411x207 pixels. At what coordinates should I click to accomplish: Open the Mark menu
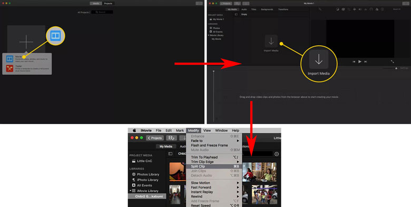tap(180, 130)
